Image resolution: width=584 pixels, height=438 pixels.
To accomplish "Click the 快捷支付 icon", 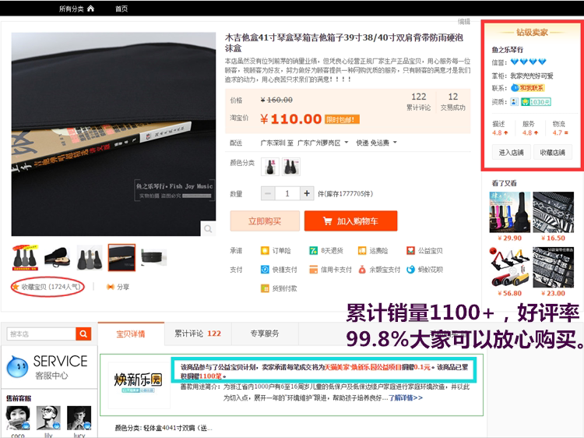I will coord(265,270).
